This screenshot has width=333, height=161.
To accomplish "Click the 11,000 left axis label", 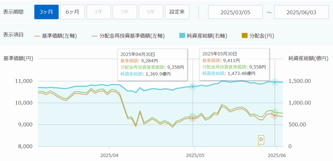I will point(24,81).
